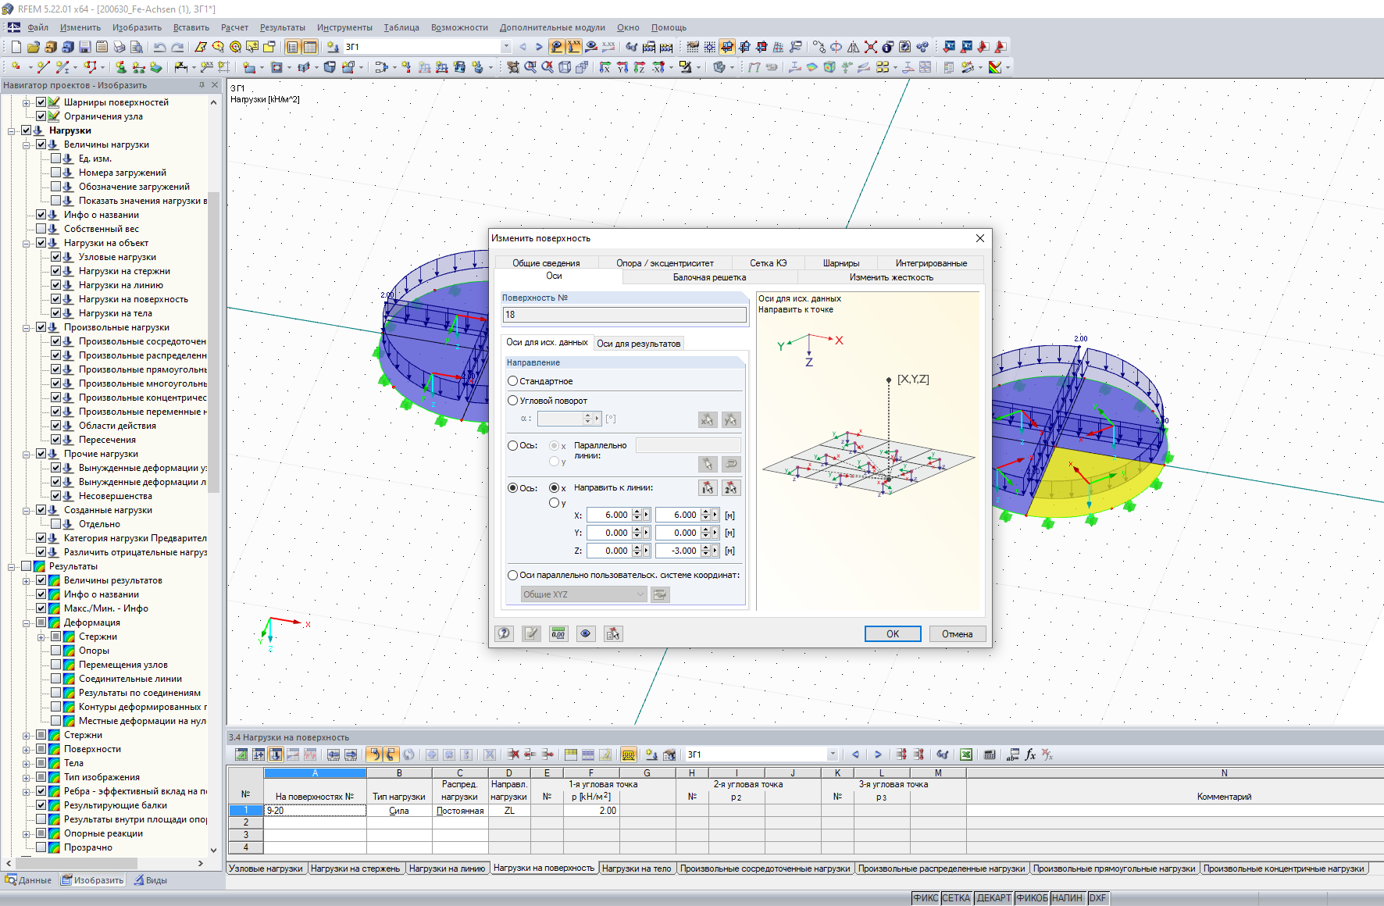The height and width of the screenshot is (906, 1384).
Task: Pick first point of line graphically
Action: coord(708,488)
